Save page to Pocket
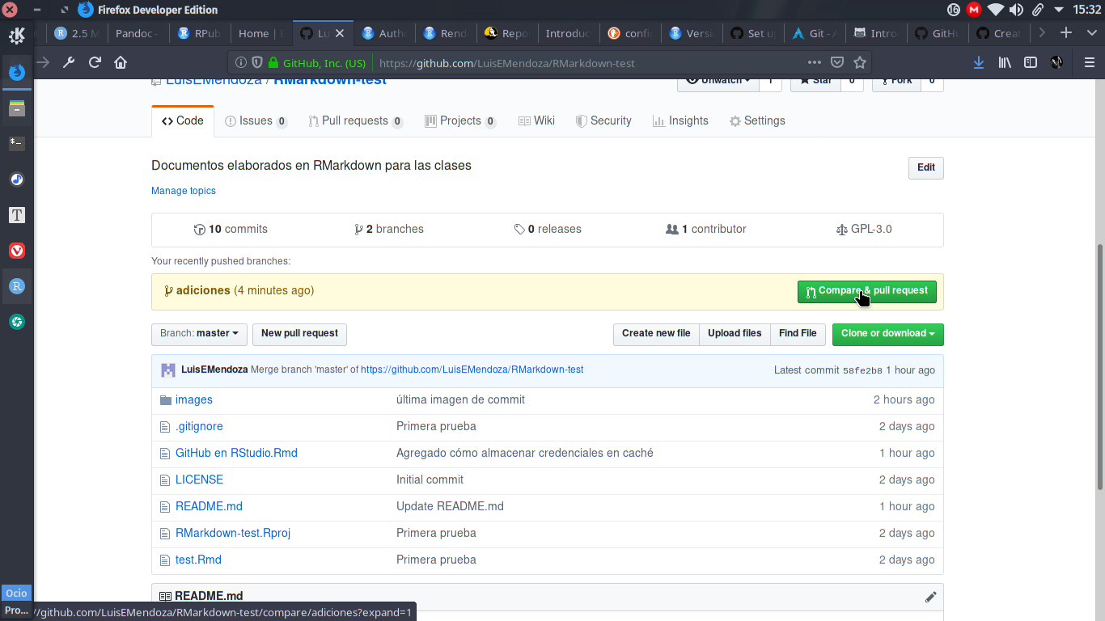The height and width of the screenshot is (621, 1105). pos(837,62)
